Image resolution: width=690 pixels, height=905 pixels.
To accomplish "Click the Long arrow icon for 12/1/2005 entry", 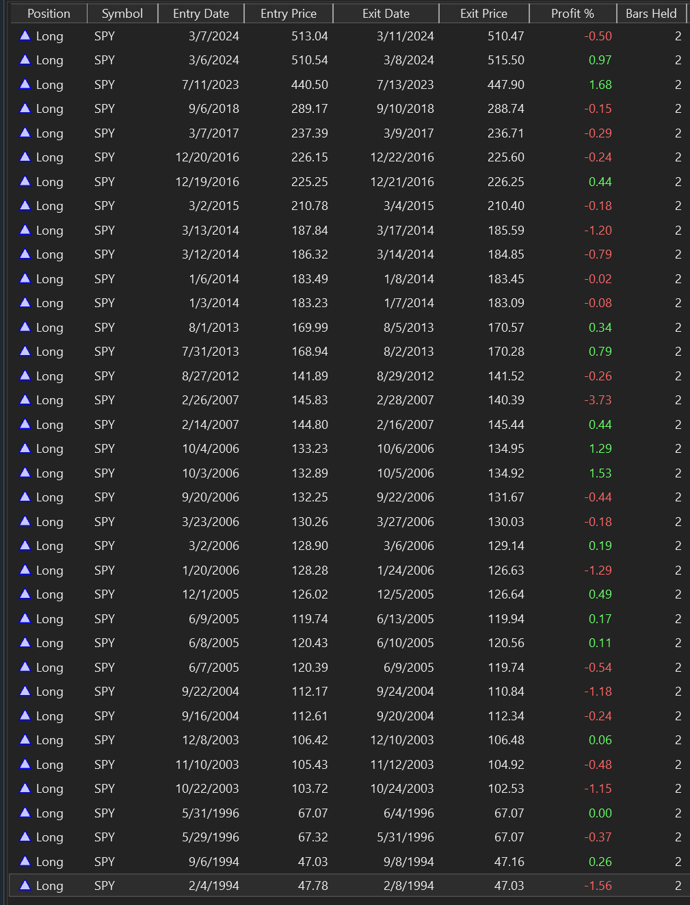I will [25, 594].
